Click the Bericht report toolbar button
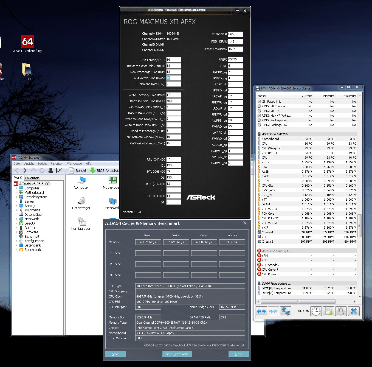The width and height of the screenshot is (372, 367). coord(78,170)
